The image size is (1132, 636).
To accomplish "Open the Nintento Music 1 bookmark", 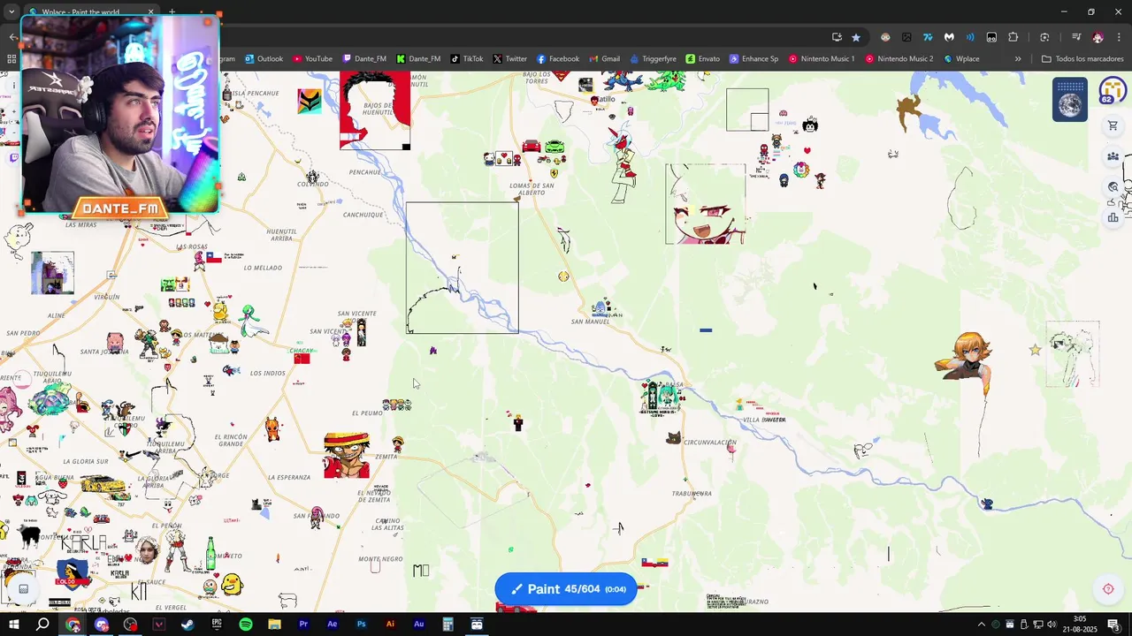I will [822, 59].
